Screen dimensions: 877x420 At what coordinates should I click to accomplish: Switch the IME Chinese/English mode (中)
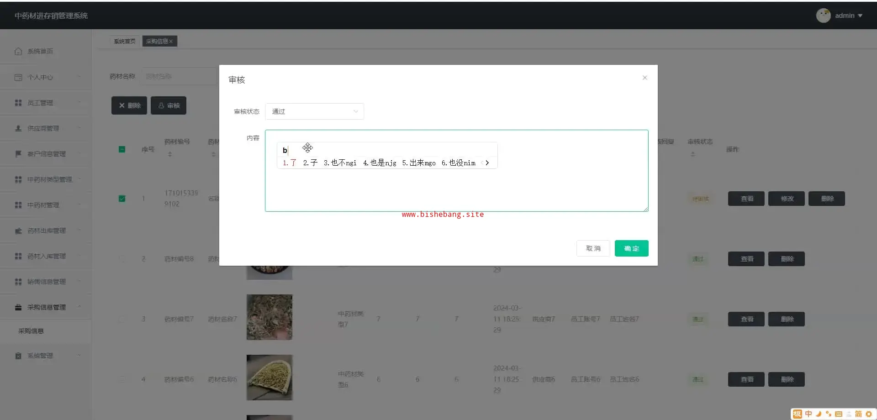tap(808, 414)
